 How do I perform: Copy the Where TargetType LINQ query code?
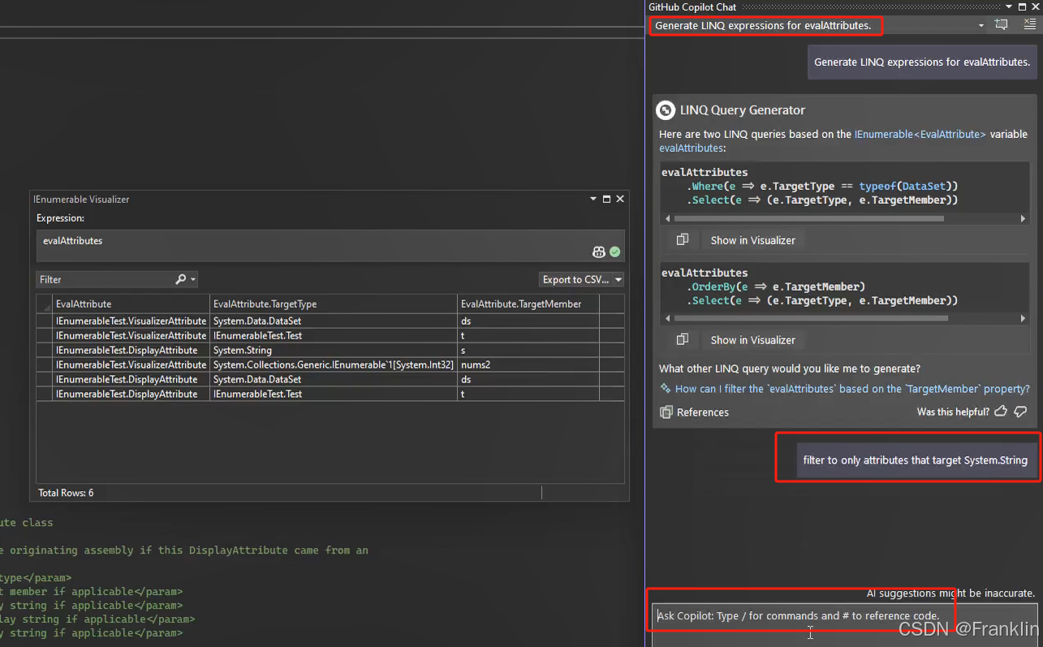pos(683,239)
